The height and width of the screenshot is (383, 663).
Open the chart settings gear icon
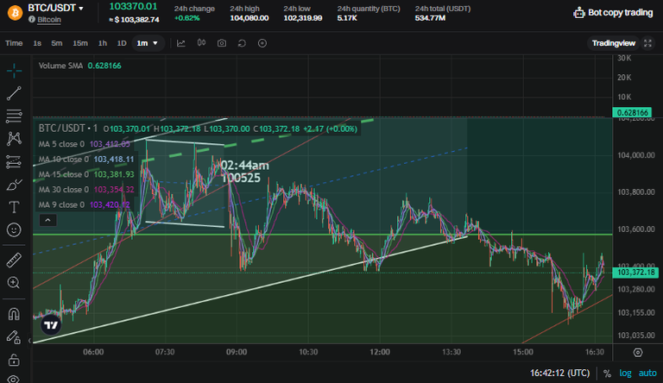(x=638, y=353)
